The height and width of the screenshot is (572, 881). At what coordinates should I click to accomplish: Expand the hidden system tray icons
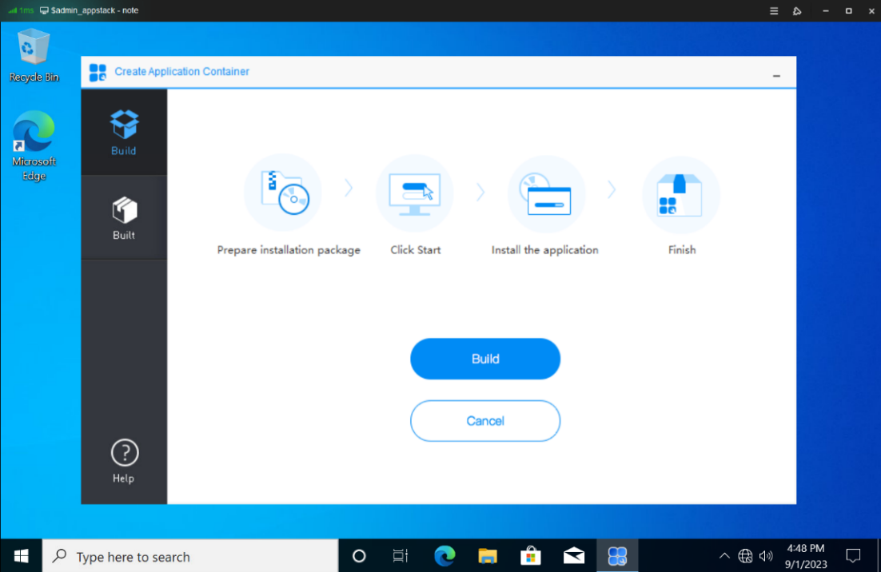(724, 556)
